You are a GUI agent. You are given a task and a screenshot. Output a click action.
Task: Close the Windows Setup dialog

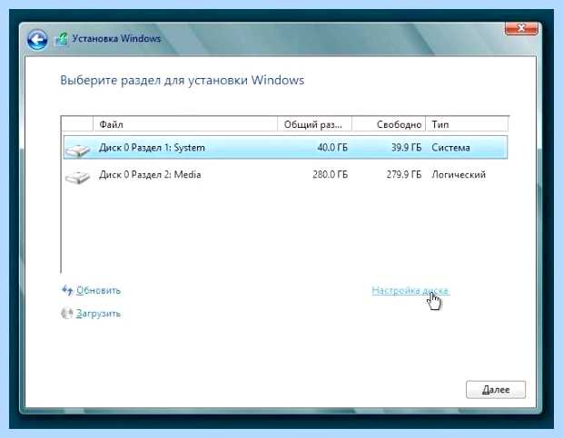(521, 28)
